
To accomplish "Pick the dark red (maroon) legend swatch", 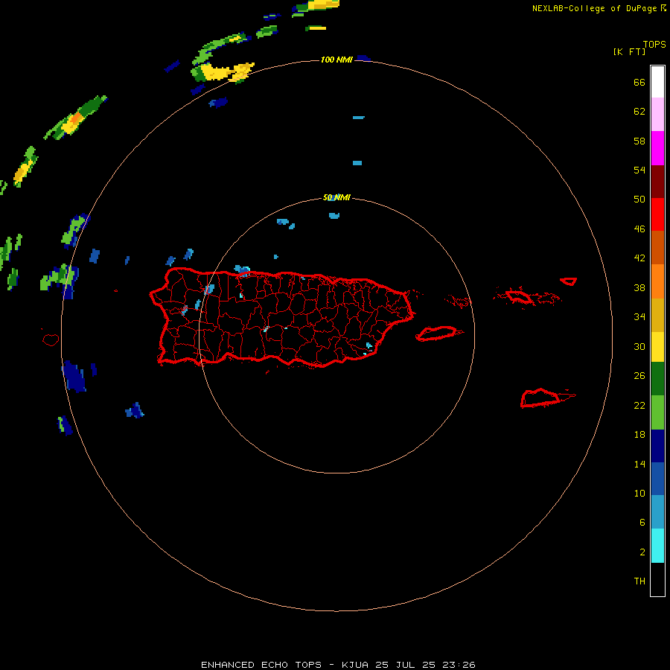I will point(657,182).
